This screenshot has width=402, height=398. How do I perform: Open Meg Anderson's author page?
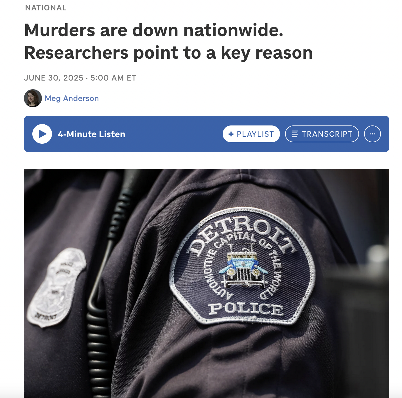(x=72, y=98)
